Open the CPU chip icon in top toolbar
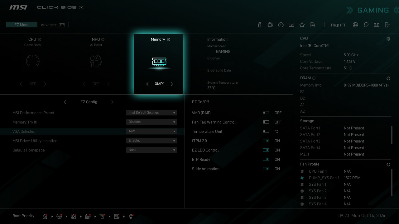Screen dimensions: 399x224 [270, 25]
